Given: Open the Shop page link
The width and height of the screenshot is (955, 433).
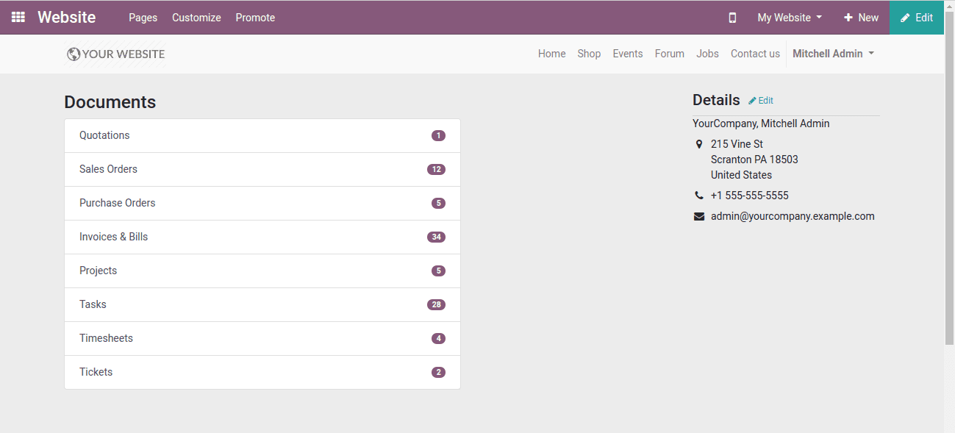Looking at the screenshot, I should [589, 54].
